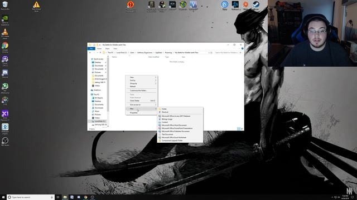Click the Explorer Back arrow
The image size is (357, 200).
coord(90,53)
